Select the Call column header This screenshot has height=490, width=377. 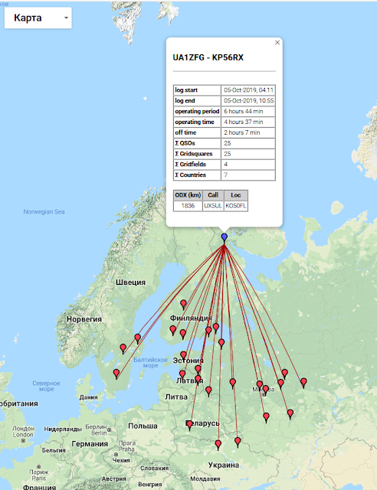tap(213, 195)
